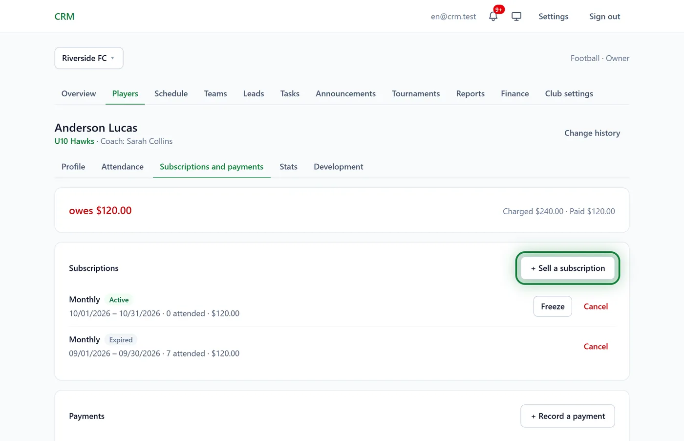The image size is (684, 441).
Task: Click the 10/01/2026 – 10/31/2026 subscription details
Action: pyautogui.click(x=154, y=313)
